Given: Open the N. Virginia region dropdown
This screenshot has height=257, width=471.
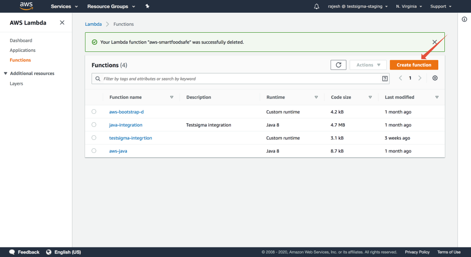Looking at the screenshot, I should coord(409,7).
